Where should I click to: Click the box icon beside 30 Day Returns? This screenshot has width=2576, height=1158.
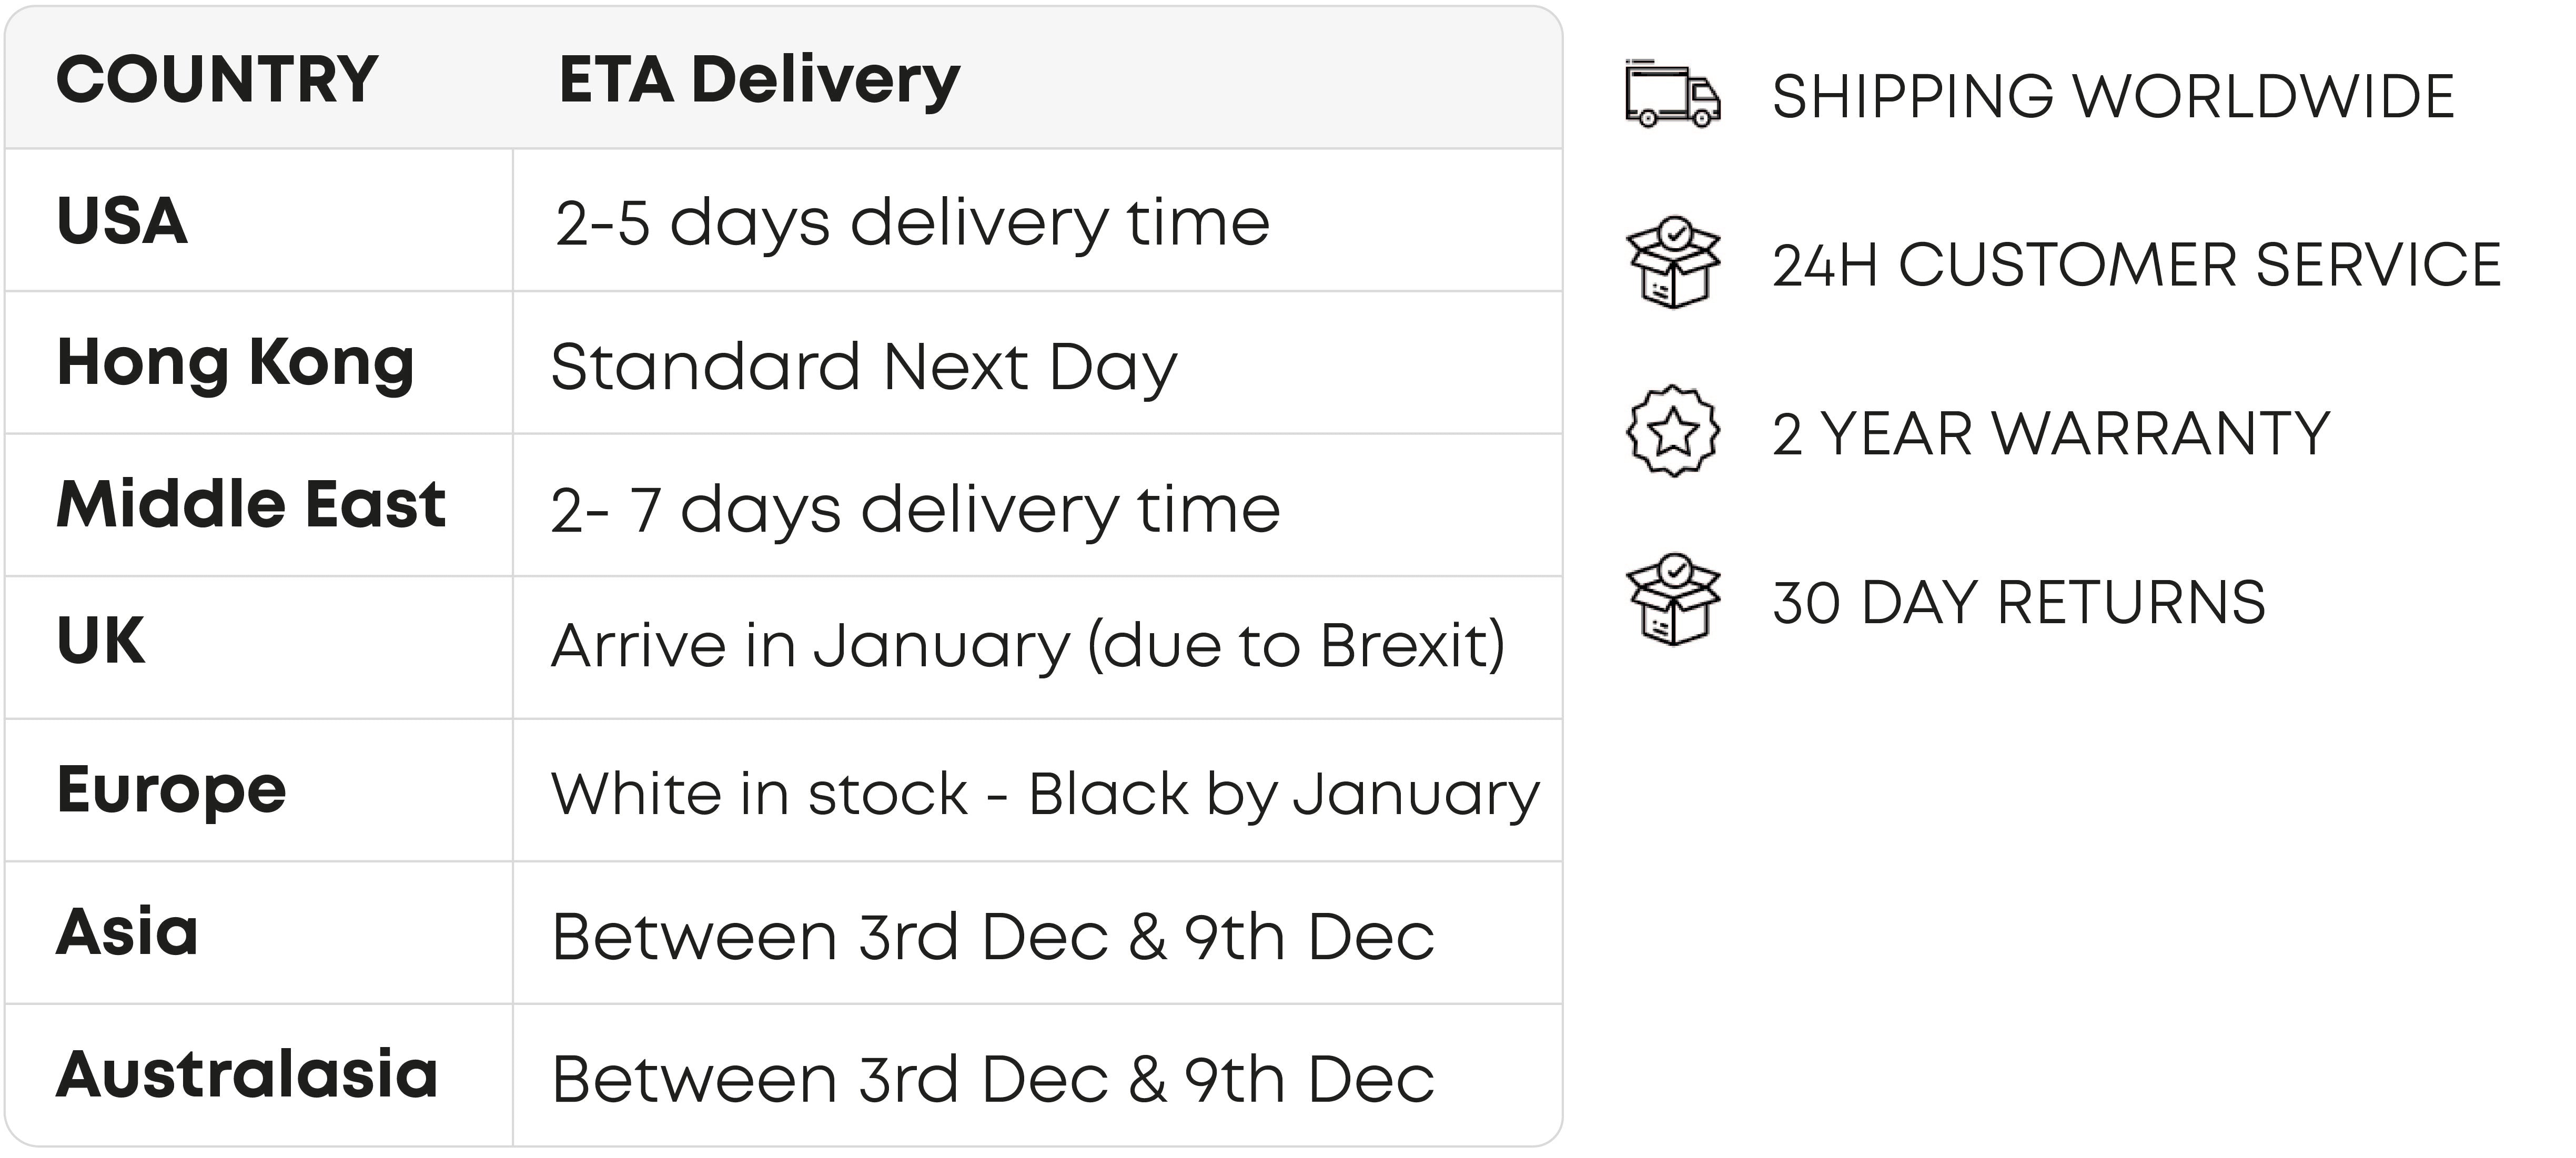click(1672, 600)
